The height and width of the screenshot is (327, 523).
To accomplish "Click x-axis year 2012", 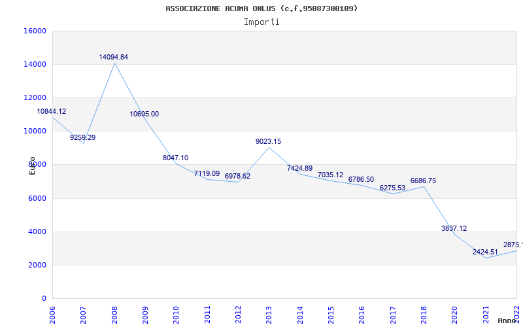I will (x=238, y=315).
